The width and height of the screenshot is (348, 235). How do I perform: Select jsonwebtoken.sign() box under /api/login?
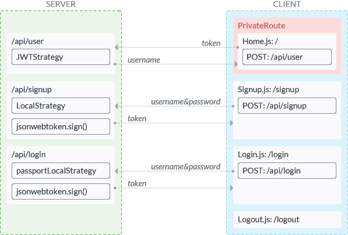point(61,191)
